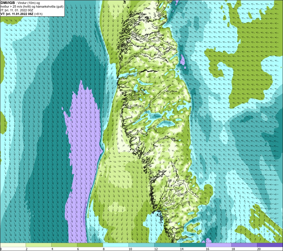283x251 pixels.
Task: Click the medium purple 18–20 m/s legend swatch
Action: point(244,245)
